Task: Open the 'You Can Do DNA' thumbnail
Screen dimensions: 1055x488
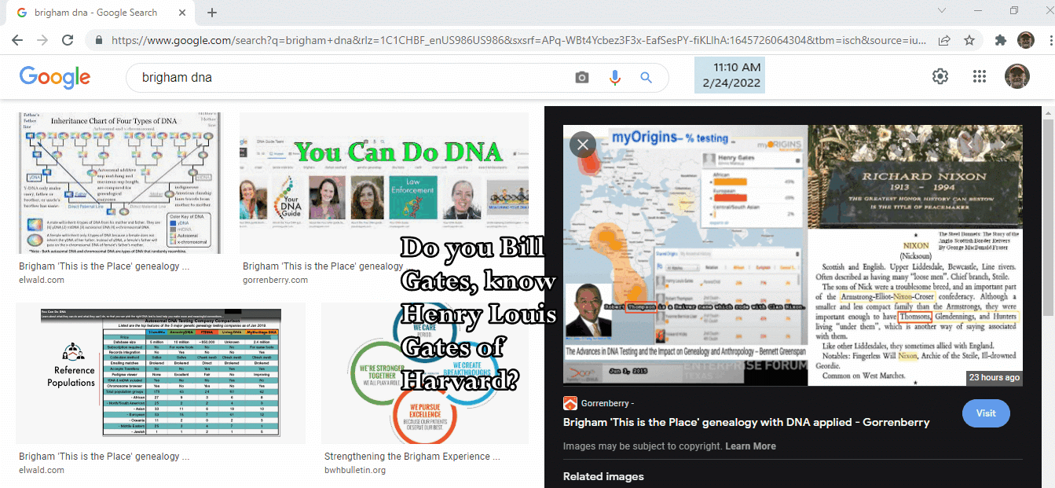Action: 384,183
